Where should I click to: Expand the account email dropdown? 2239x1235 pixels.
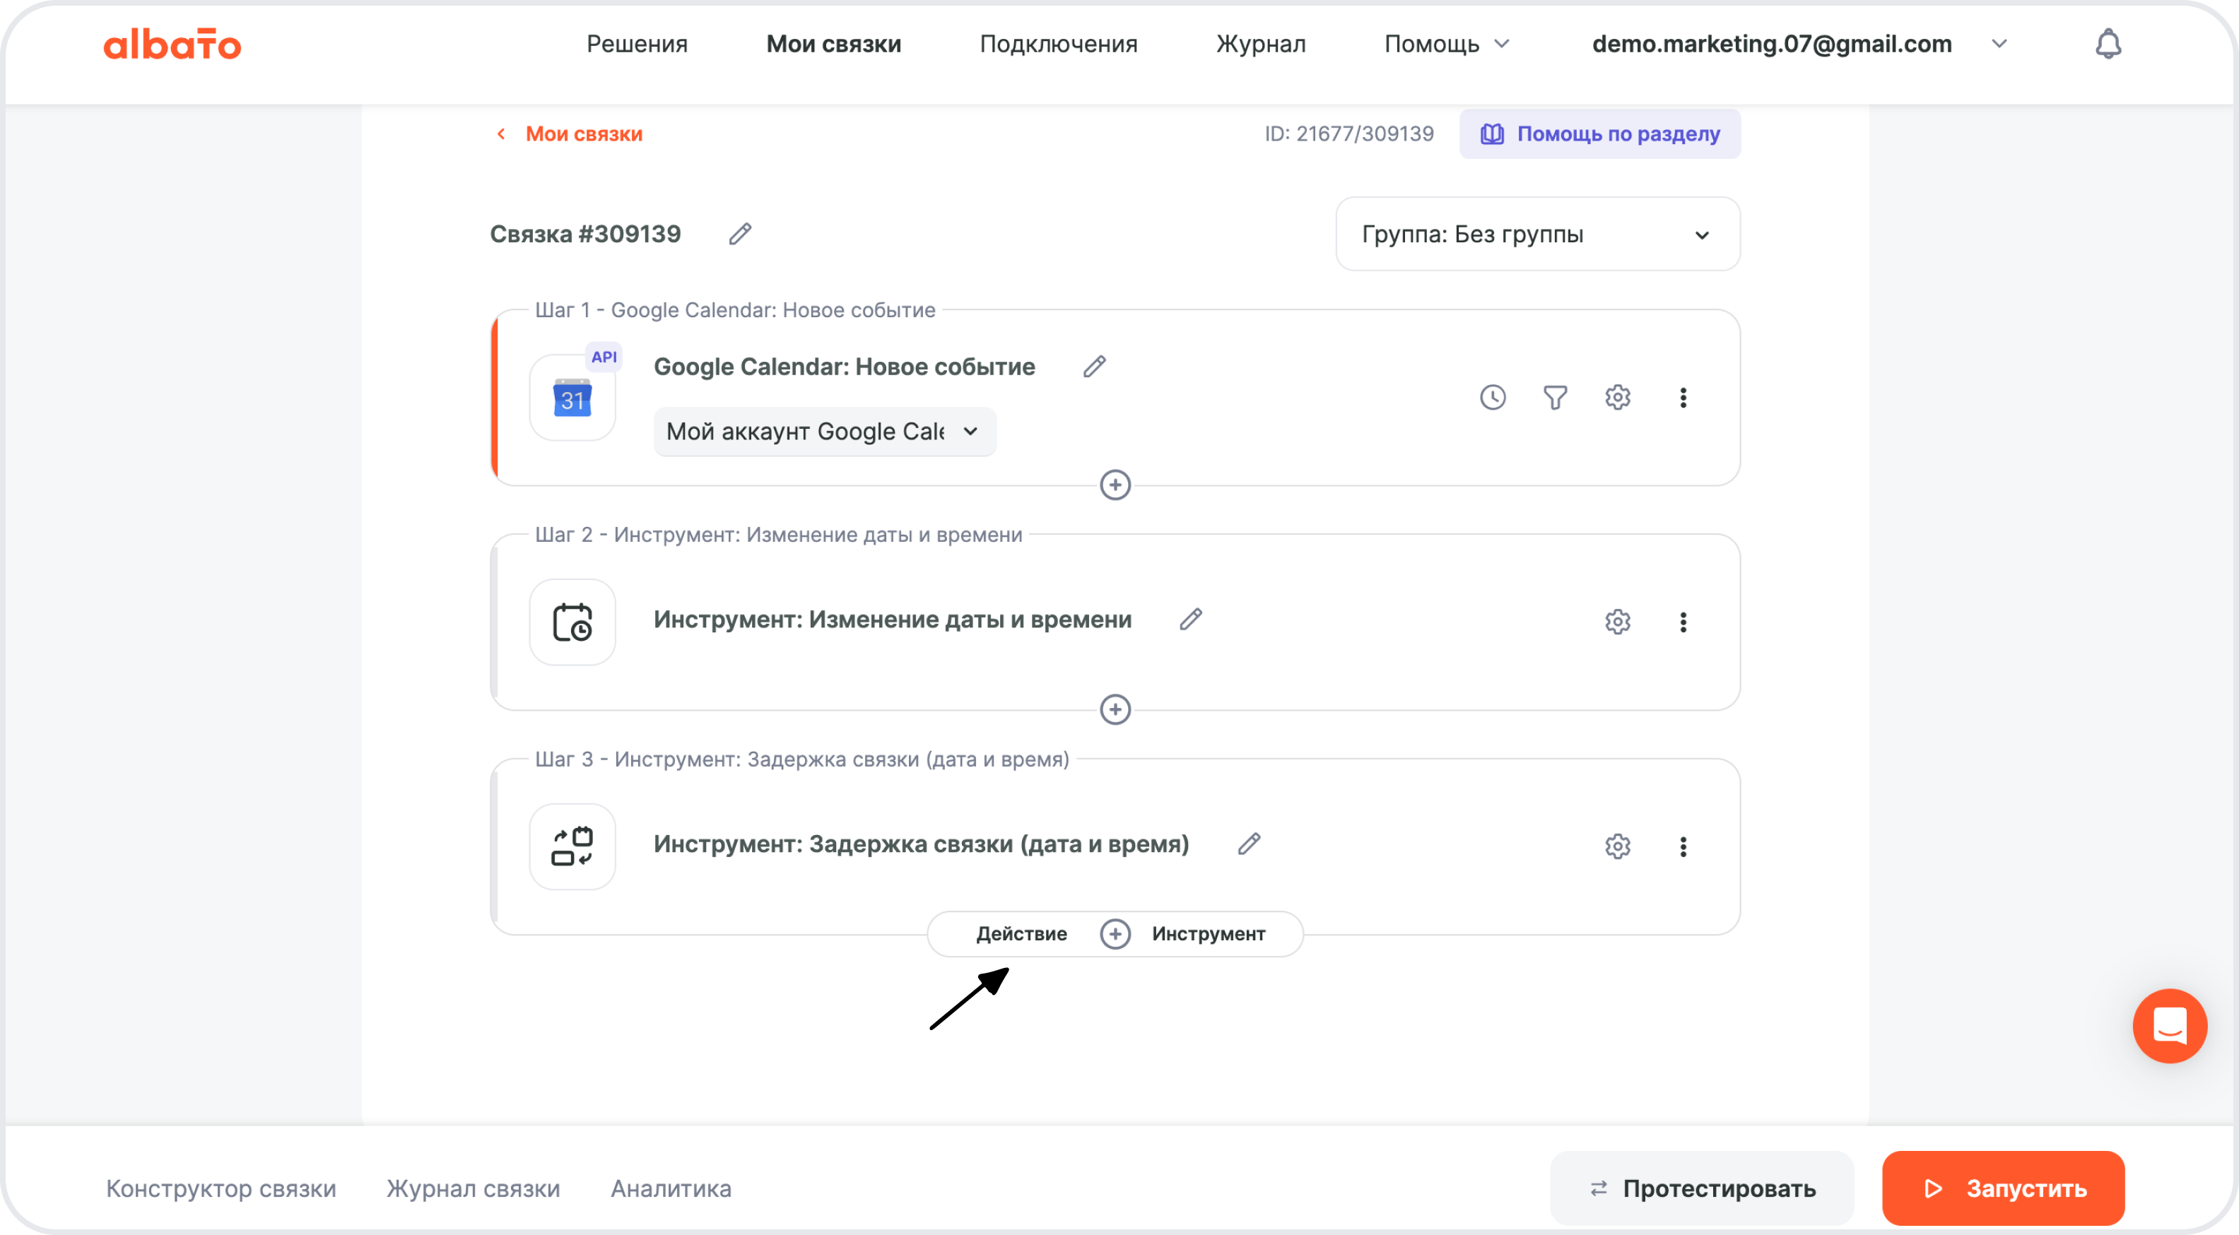(1998, 44)
